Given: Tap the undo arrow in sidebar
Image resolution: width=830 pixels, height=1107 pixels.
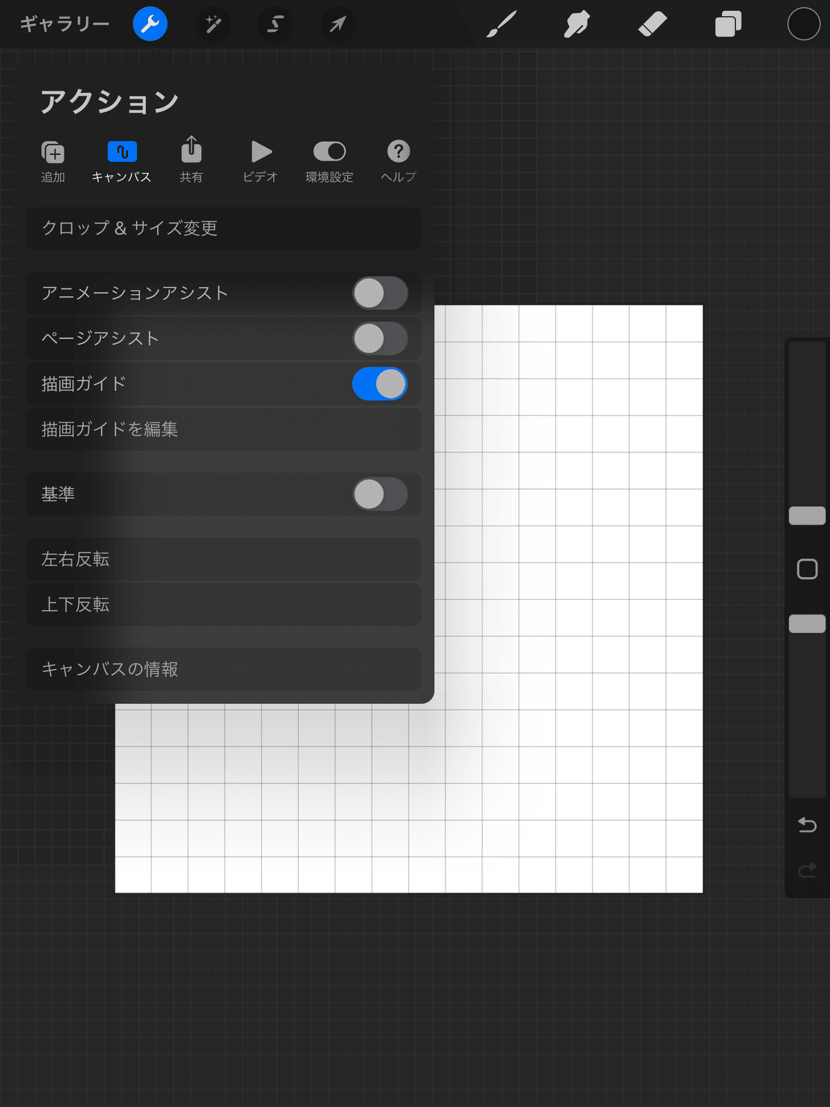Looking at the screenshot, I should 807,825.
